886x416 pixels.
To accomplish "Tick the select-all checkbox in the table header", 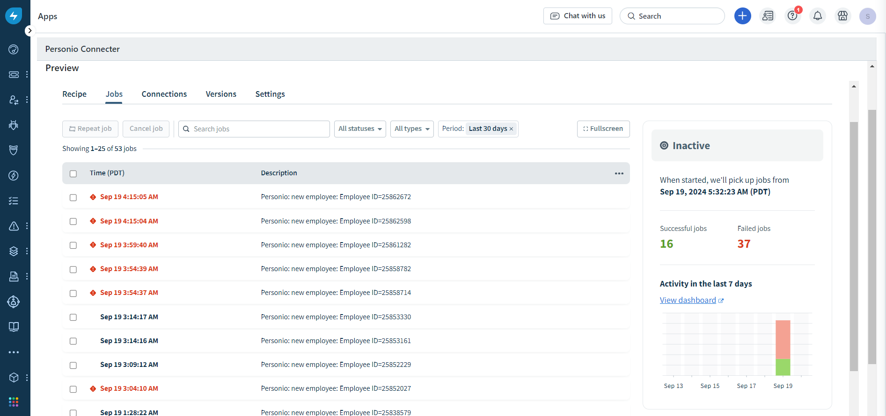I will tap(73, 174).
